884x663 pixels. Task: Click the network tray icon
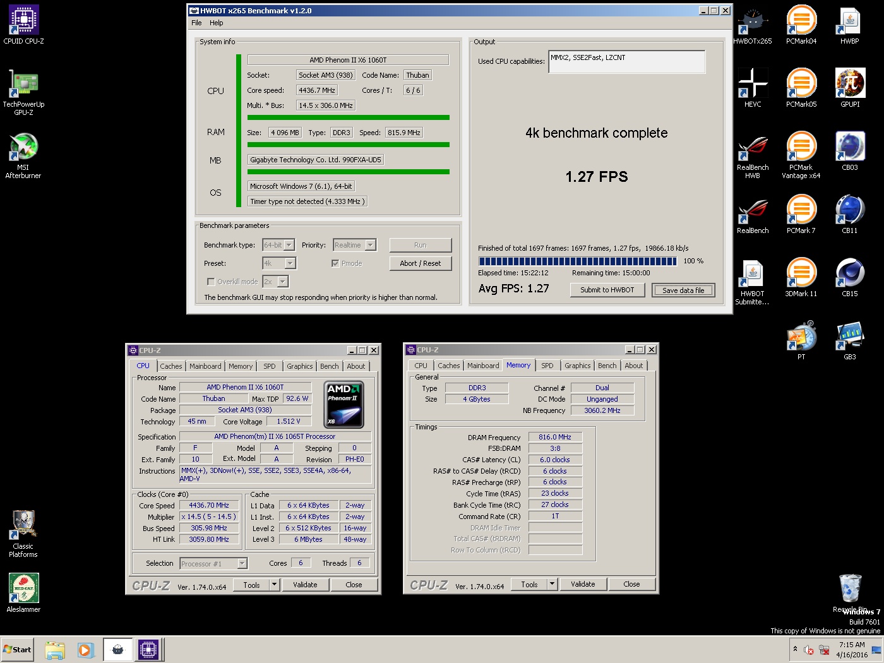824,650
